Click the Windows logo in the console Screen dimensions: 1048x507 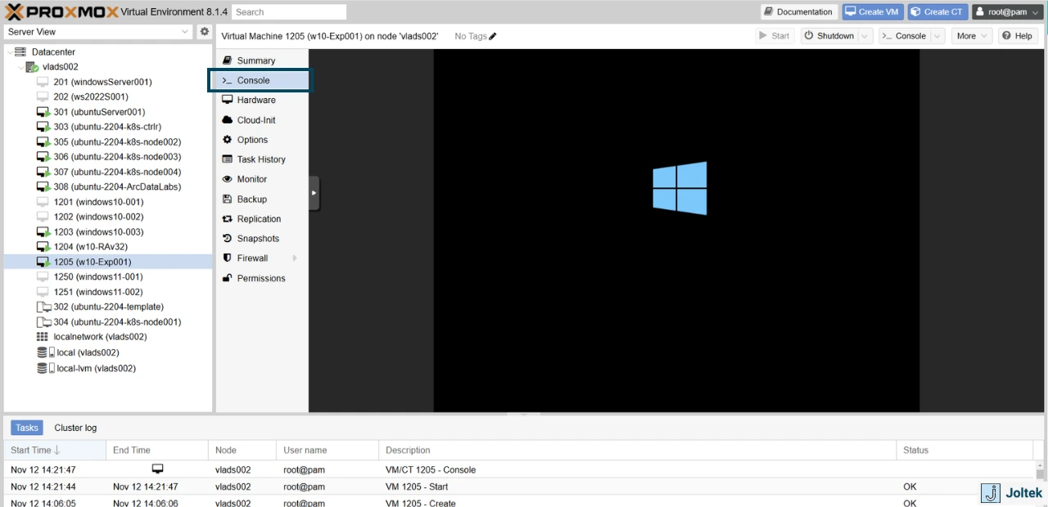click(x=680, y=188)
